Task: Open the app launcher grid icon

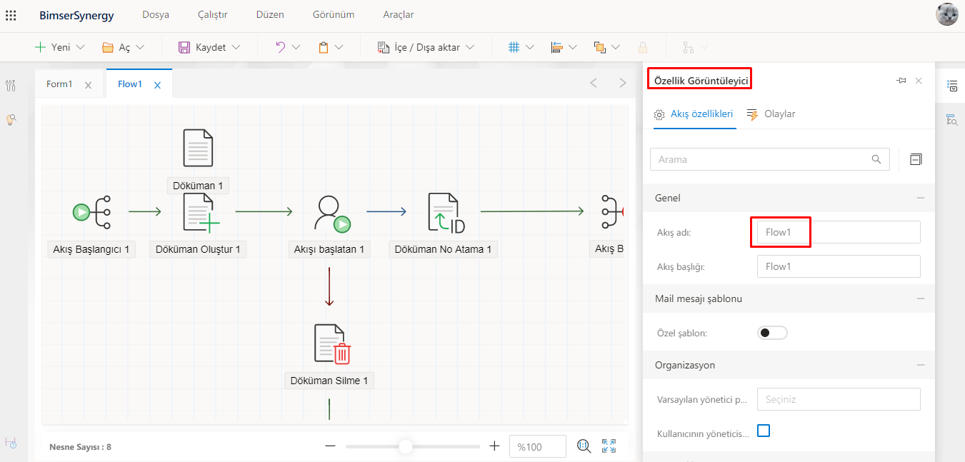Action: tap(11, 15)
